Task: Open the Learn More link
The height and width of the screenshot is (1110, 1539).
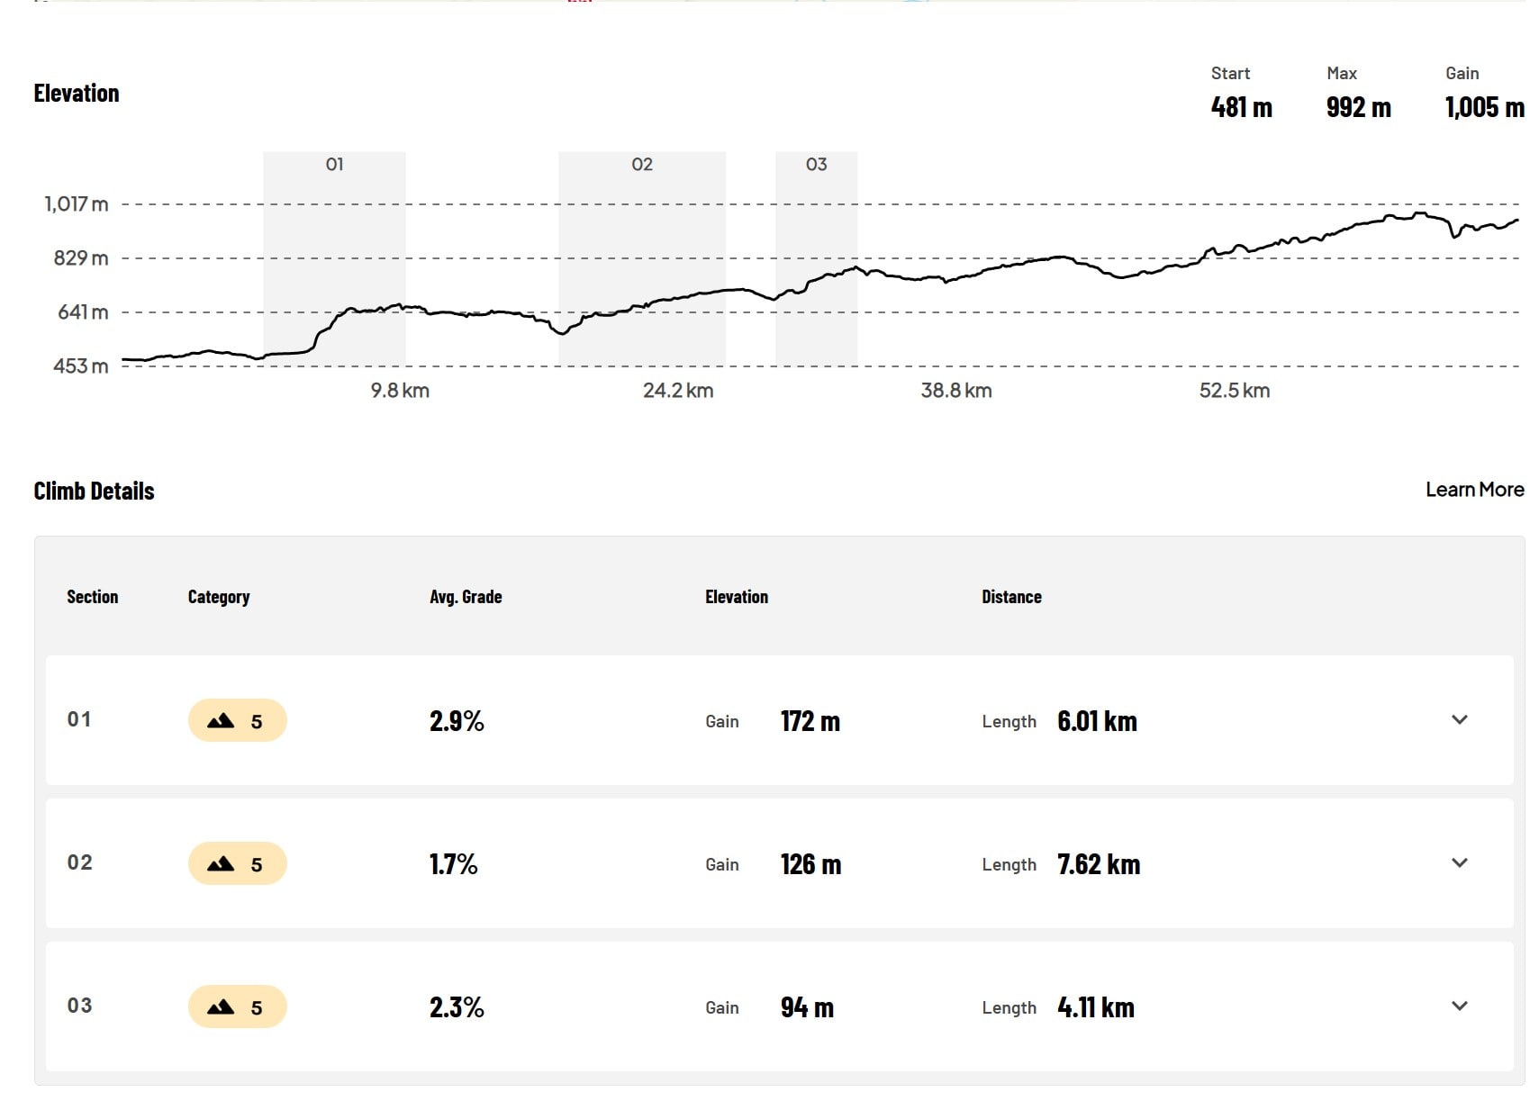Action: coord(1474,490)
